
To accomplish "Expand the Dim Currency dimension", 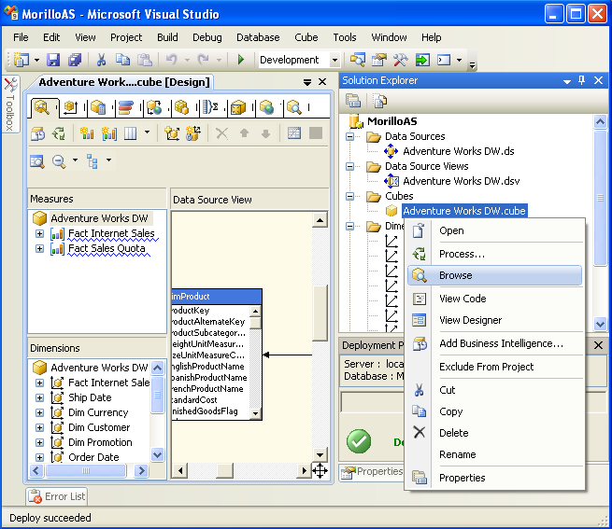I will [x=39, y=412].
